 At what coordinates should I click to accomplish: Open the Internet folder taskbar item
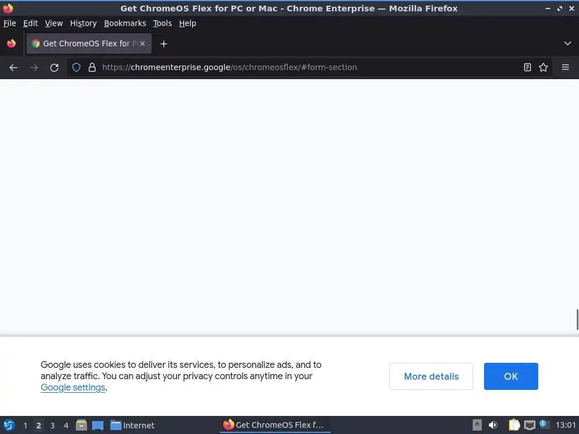(x=132, y=425)
